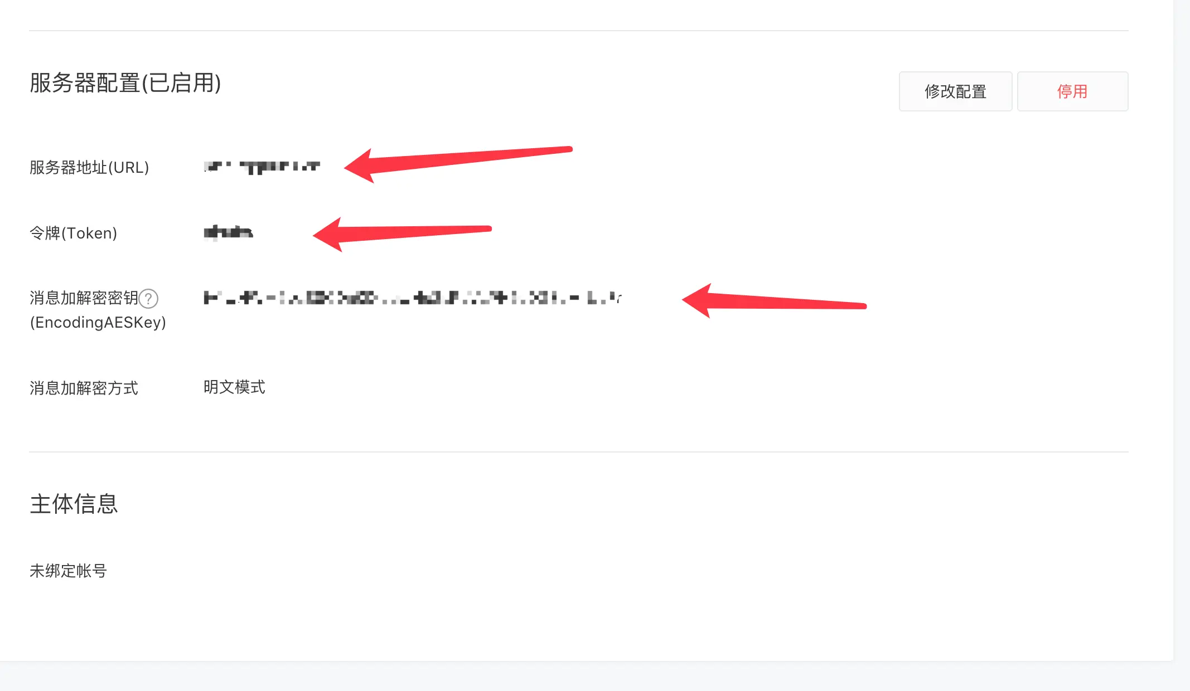Select the blurred server URL value
This screenshot has width=1190, height=691.
click(x=262, y=167)
